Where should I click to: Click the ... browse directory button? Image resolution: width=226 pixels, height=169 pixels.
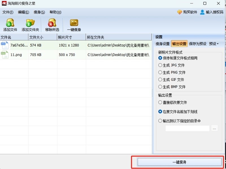[x=214, y=128]
